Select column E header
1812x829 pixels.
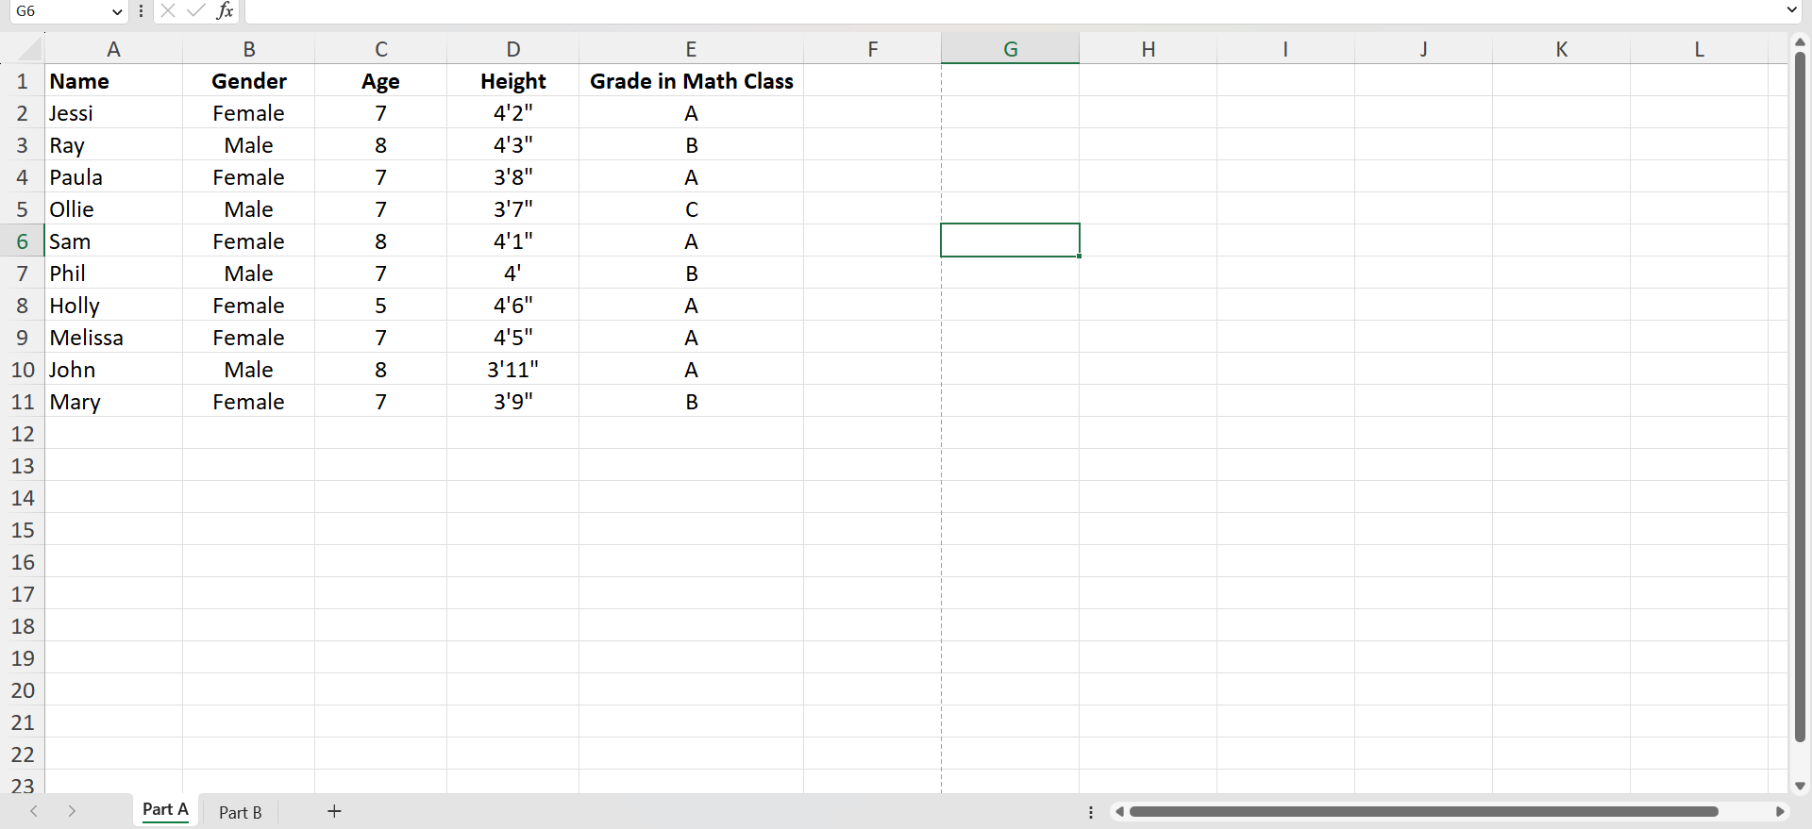coord(691,49)
